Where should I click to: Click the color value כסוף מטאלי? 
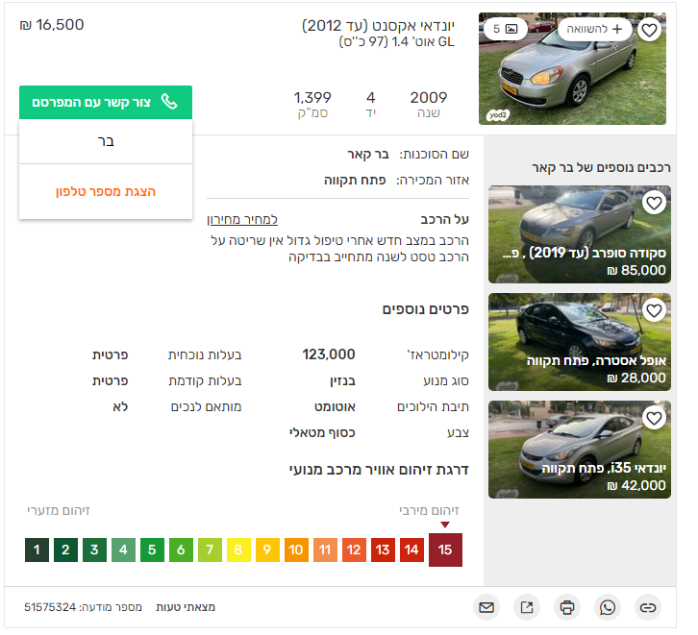point(322,432)
